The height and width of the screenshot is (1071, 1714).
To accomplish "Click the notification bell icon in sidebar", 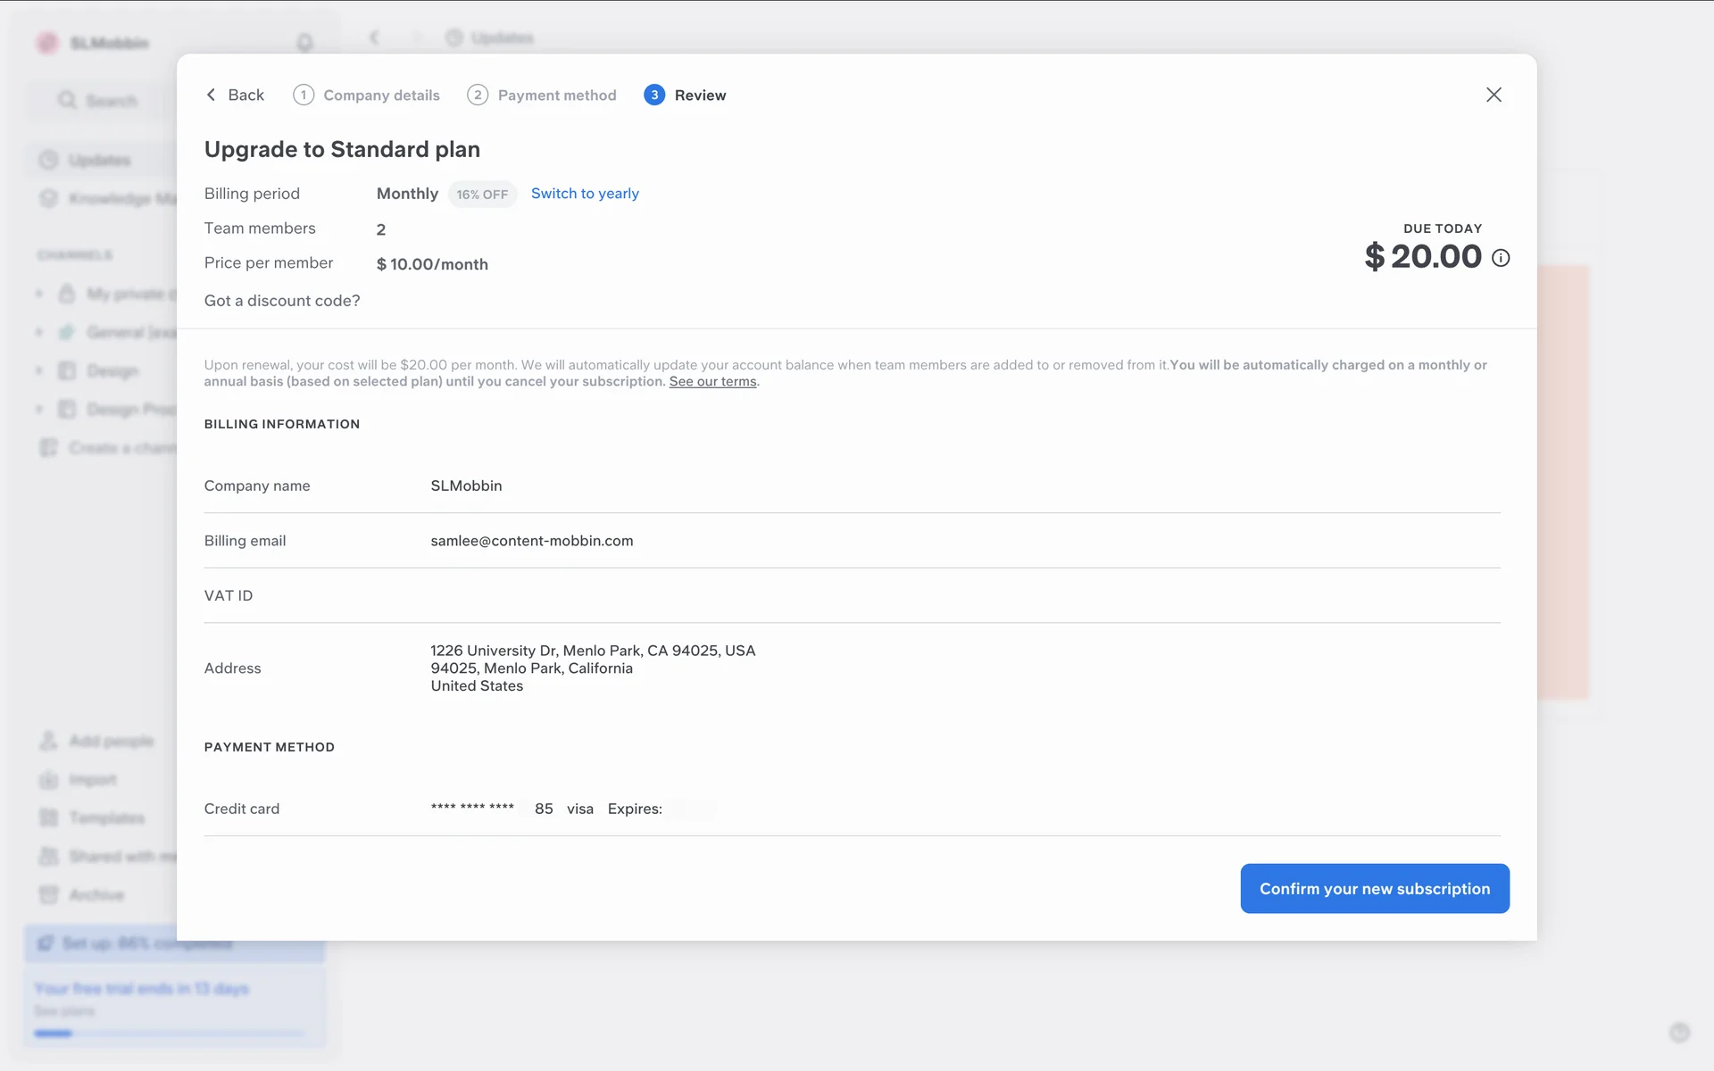I will point(304,42).
